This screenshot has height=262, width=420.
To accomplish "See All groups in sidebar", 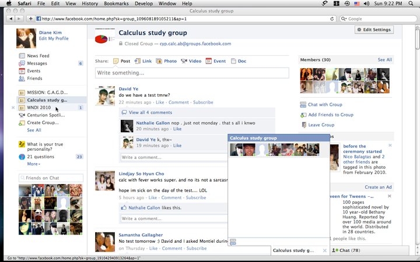I will pos(34,130).
